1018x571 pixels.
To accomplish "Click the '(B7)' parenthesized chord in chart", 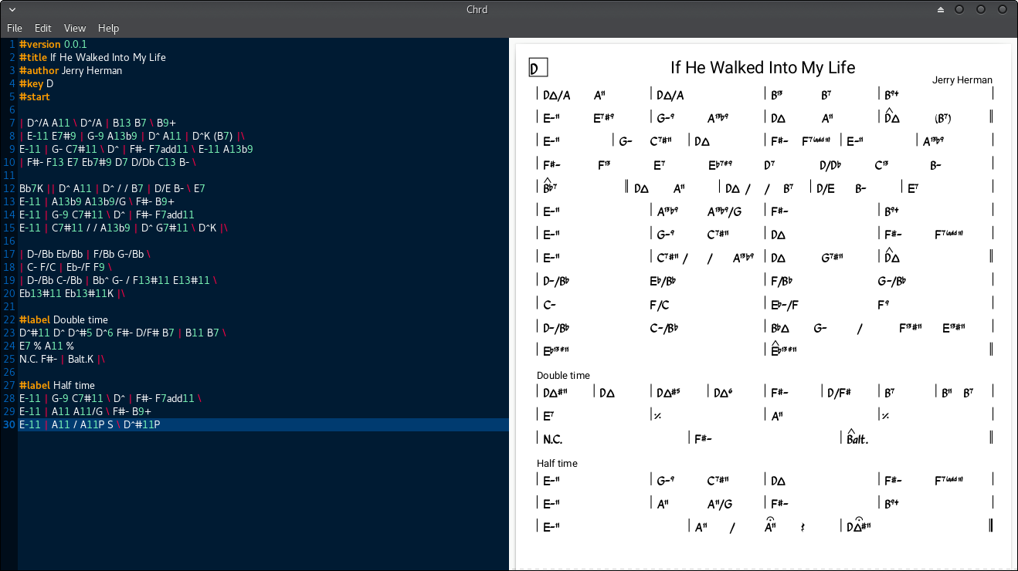I will pyautogui.click(x=942, y=118).
